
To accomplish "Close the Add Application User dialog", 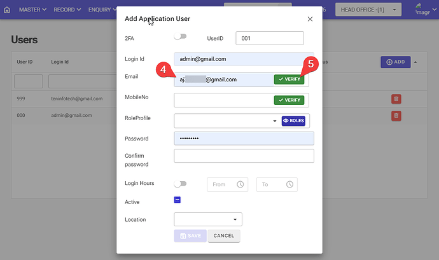I will tap(310, 19).
